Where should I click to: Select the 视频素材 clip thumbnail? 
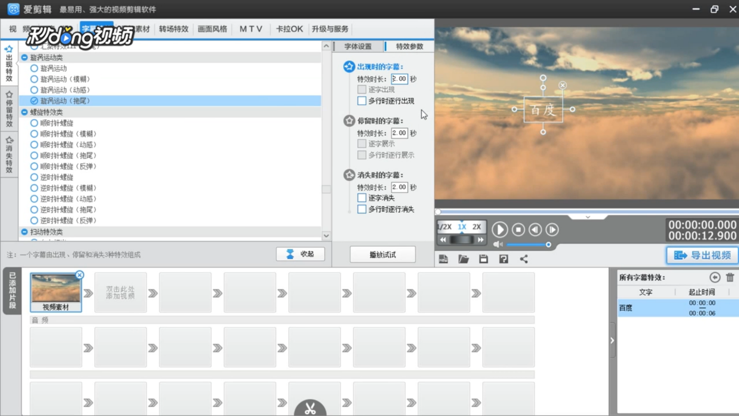[56, 292]
